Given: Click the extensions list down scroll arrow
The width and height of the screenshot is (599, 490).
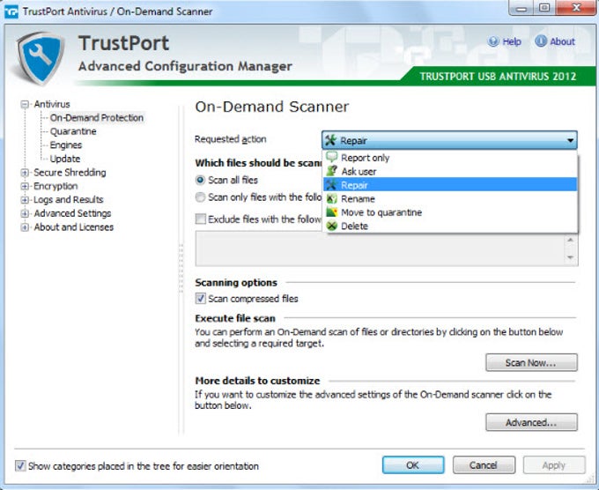Looking at the screenshot, I should click(570, 257).
